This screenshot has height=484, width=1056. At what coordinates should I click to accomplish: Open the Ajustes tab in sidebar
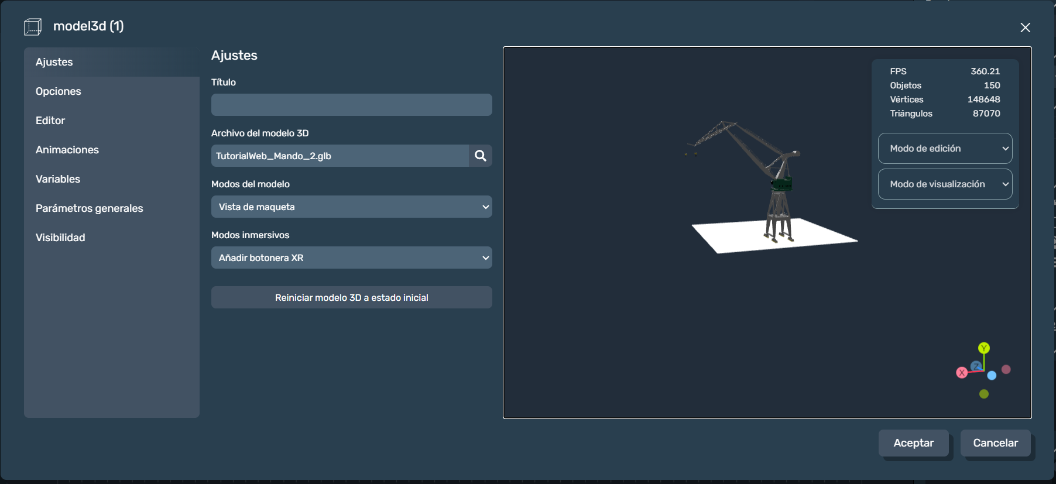point(112,62)
